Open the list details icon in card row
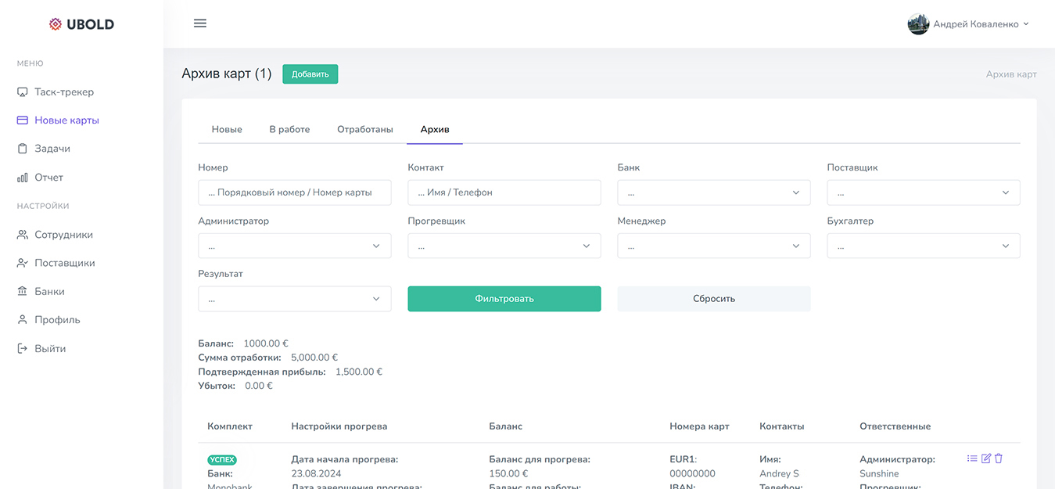Image resolution: width=1055 pixels, height=489 pixels. (x=972, y=458)
